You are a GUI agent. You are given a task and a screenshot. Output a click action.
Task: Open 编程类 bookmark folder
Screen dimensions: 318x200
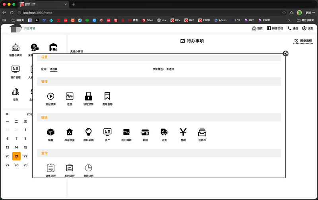(17, 20)
